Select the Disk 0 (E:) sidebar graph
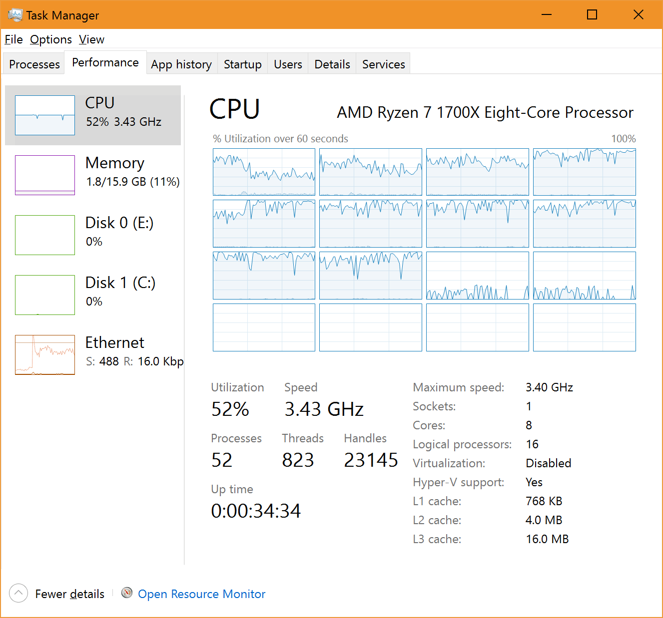The height and width of the screenshot is (618, 663). point(45,235)
